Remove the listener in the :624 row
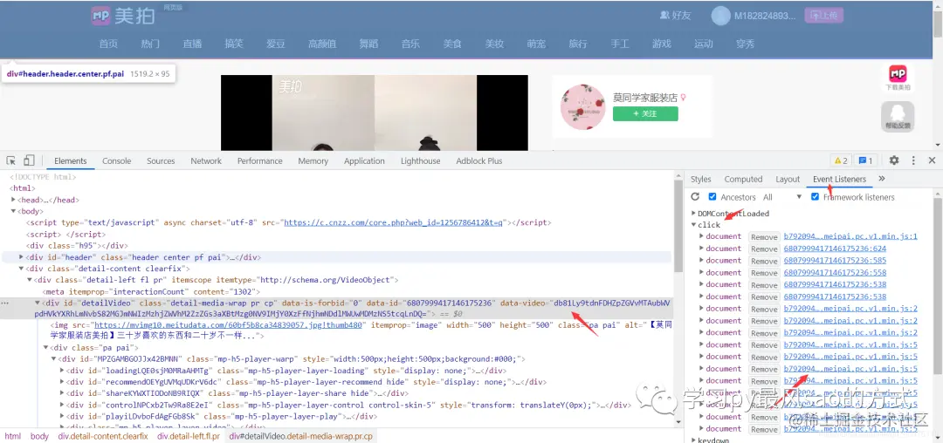Screen dimensions: 943x443 [764, 249]
